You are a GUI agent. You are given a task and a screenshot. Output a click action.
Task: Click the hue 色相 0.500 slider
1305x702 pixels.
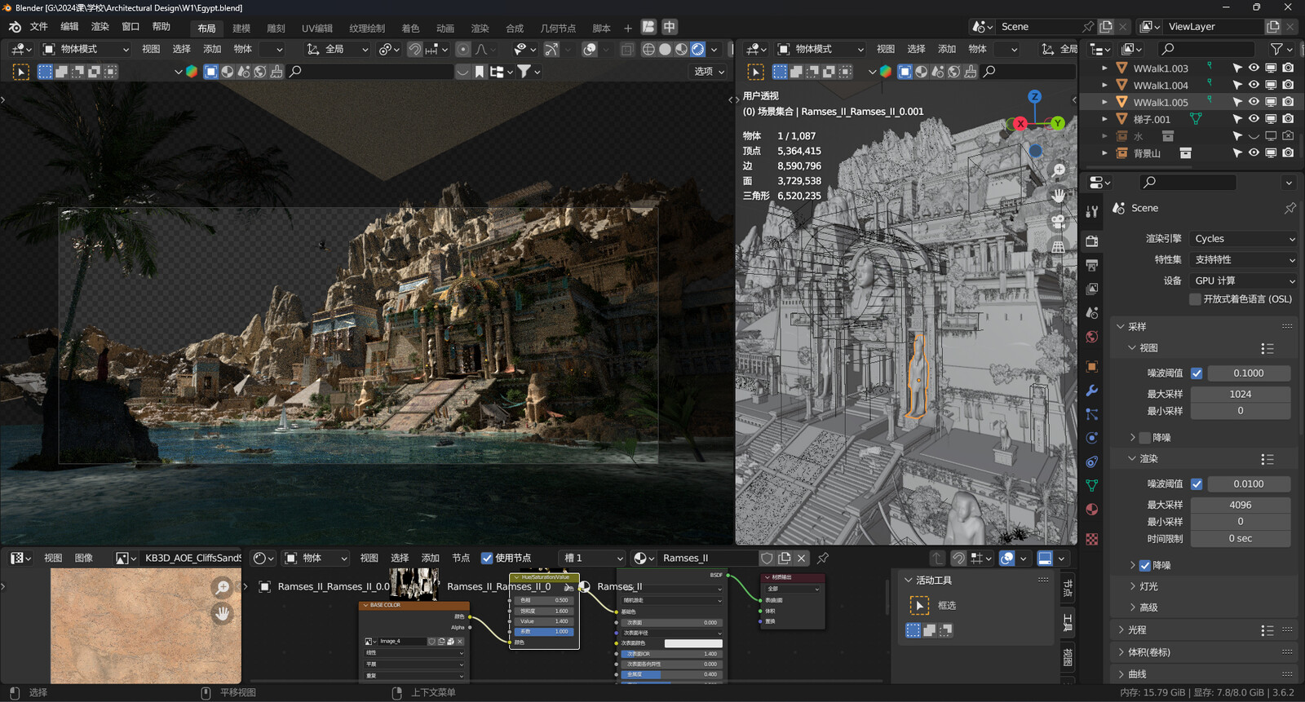(x=546, y=600)
